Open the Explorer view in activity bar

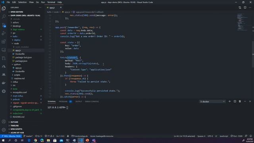[4, 8]
